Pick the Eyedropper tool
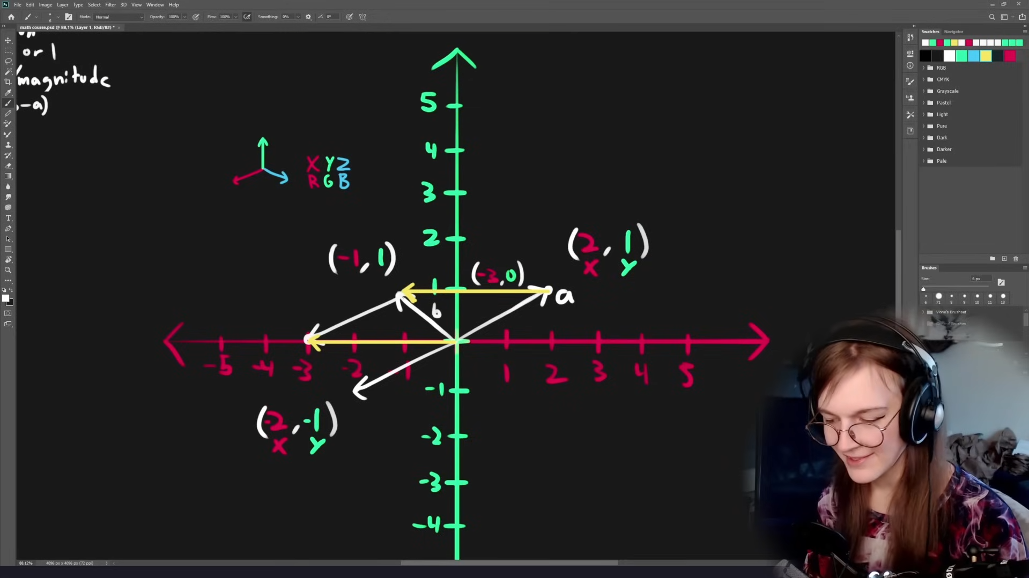Image resolution: width=1029 pixels, height=578 pixels. 8,93
